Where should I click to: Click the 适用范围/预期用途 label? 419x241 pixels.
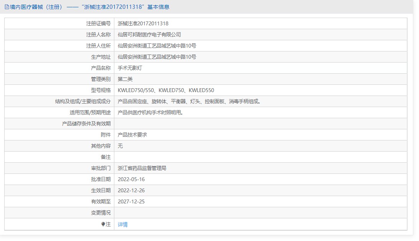tap(90, 112)
